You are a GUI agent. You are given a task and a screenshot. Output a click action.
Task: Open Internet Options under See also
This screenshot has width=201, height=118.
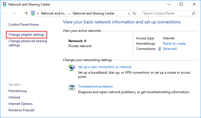pyautogui.click(x=20, y=104)
